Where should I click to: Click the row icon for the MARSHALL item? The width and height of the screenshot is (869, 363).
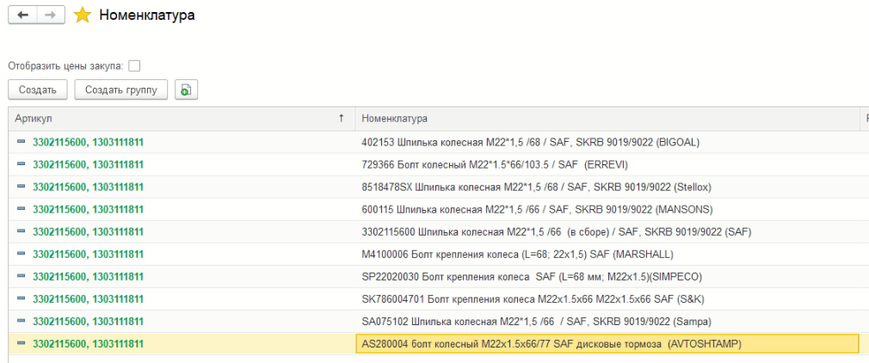point(22,254)
